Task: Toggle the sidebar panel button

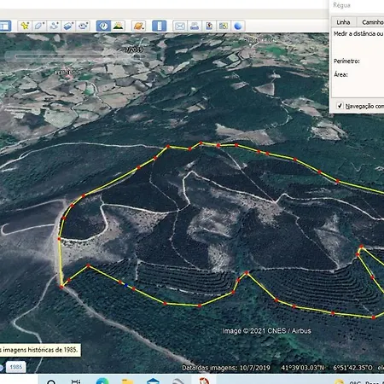Action: click(5, 26)
